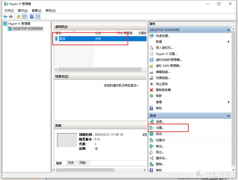This screenshot has height=180, width=238.
Task: Toggle the action pane toolbar icon
Action: (38, 17)
